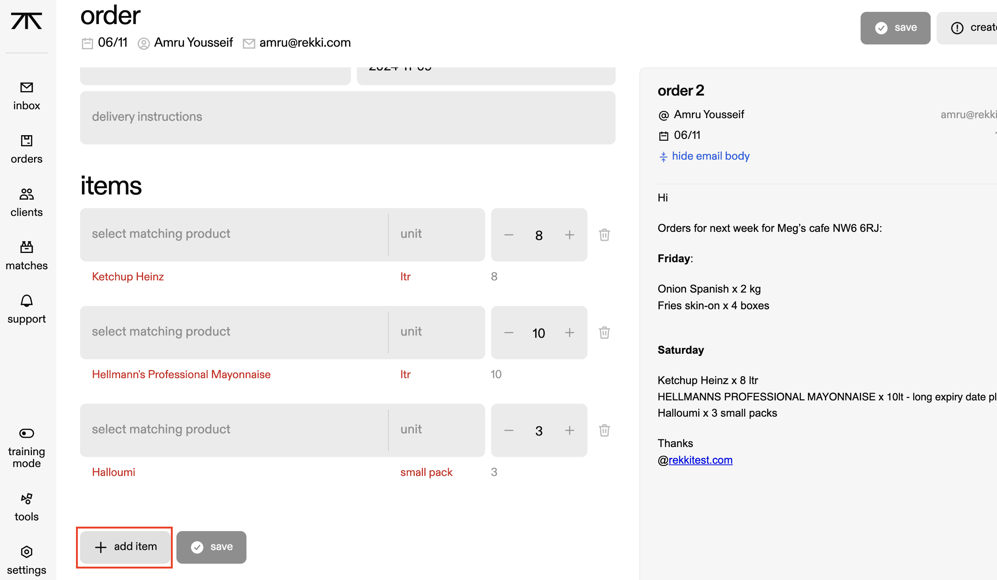Image resolution: width=997 pixels, height=580 pixels.
Task: Click the delivery instructions field
Action: click(347, 117)
